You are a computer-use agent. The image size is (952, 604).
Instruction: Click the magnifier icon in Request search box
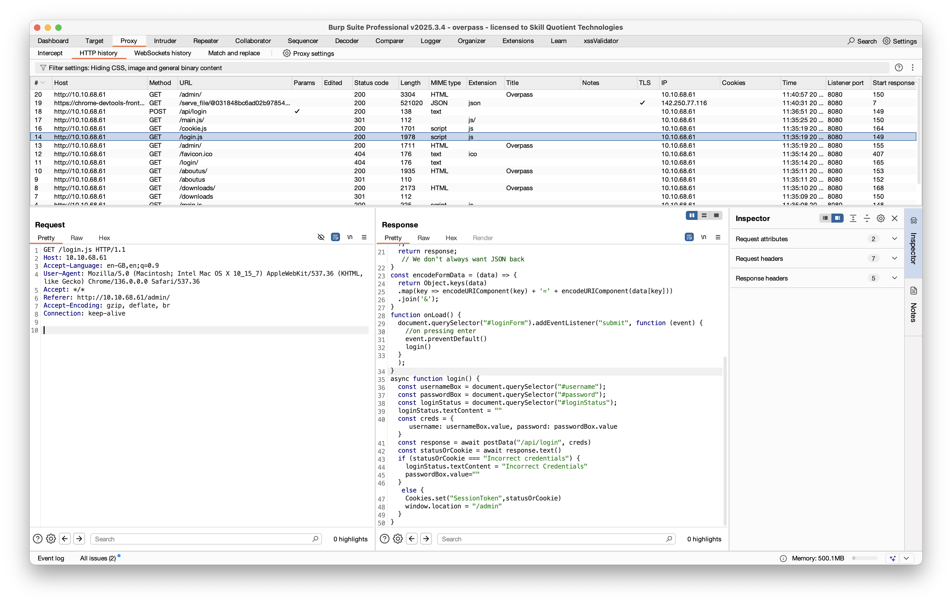coord(315,539)
